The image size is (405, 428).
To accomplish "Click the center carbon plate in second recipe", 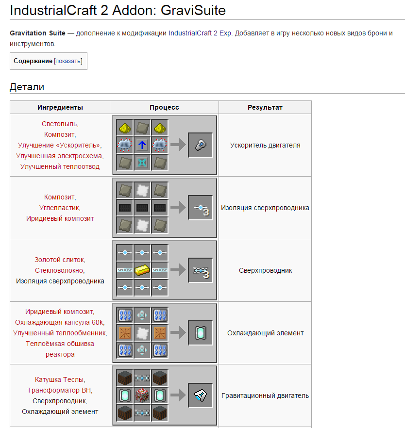I will tap(142, 208).
